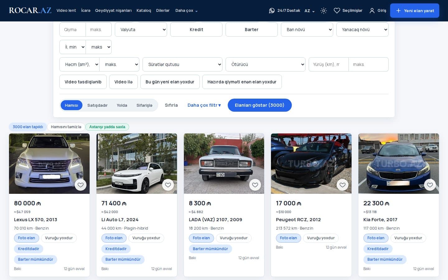Viewport: 448px width, 280px height.
Task: Open the ROCAR.AZ home logo
Action: tap(30, 10)
